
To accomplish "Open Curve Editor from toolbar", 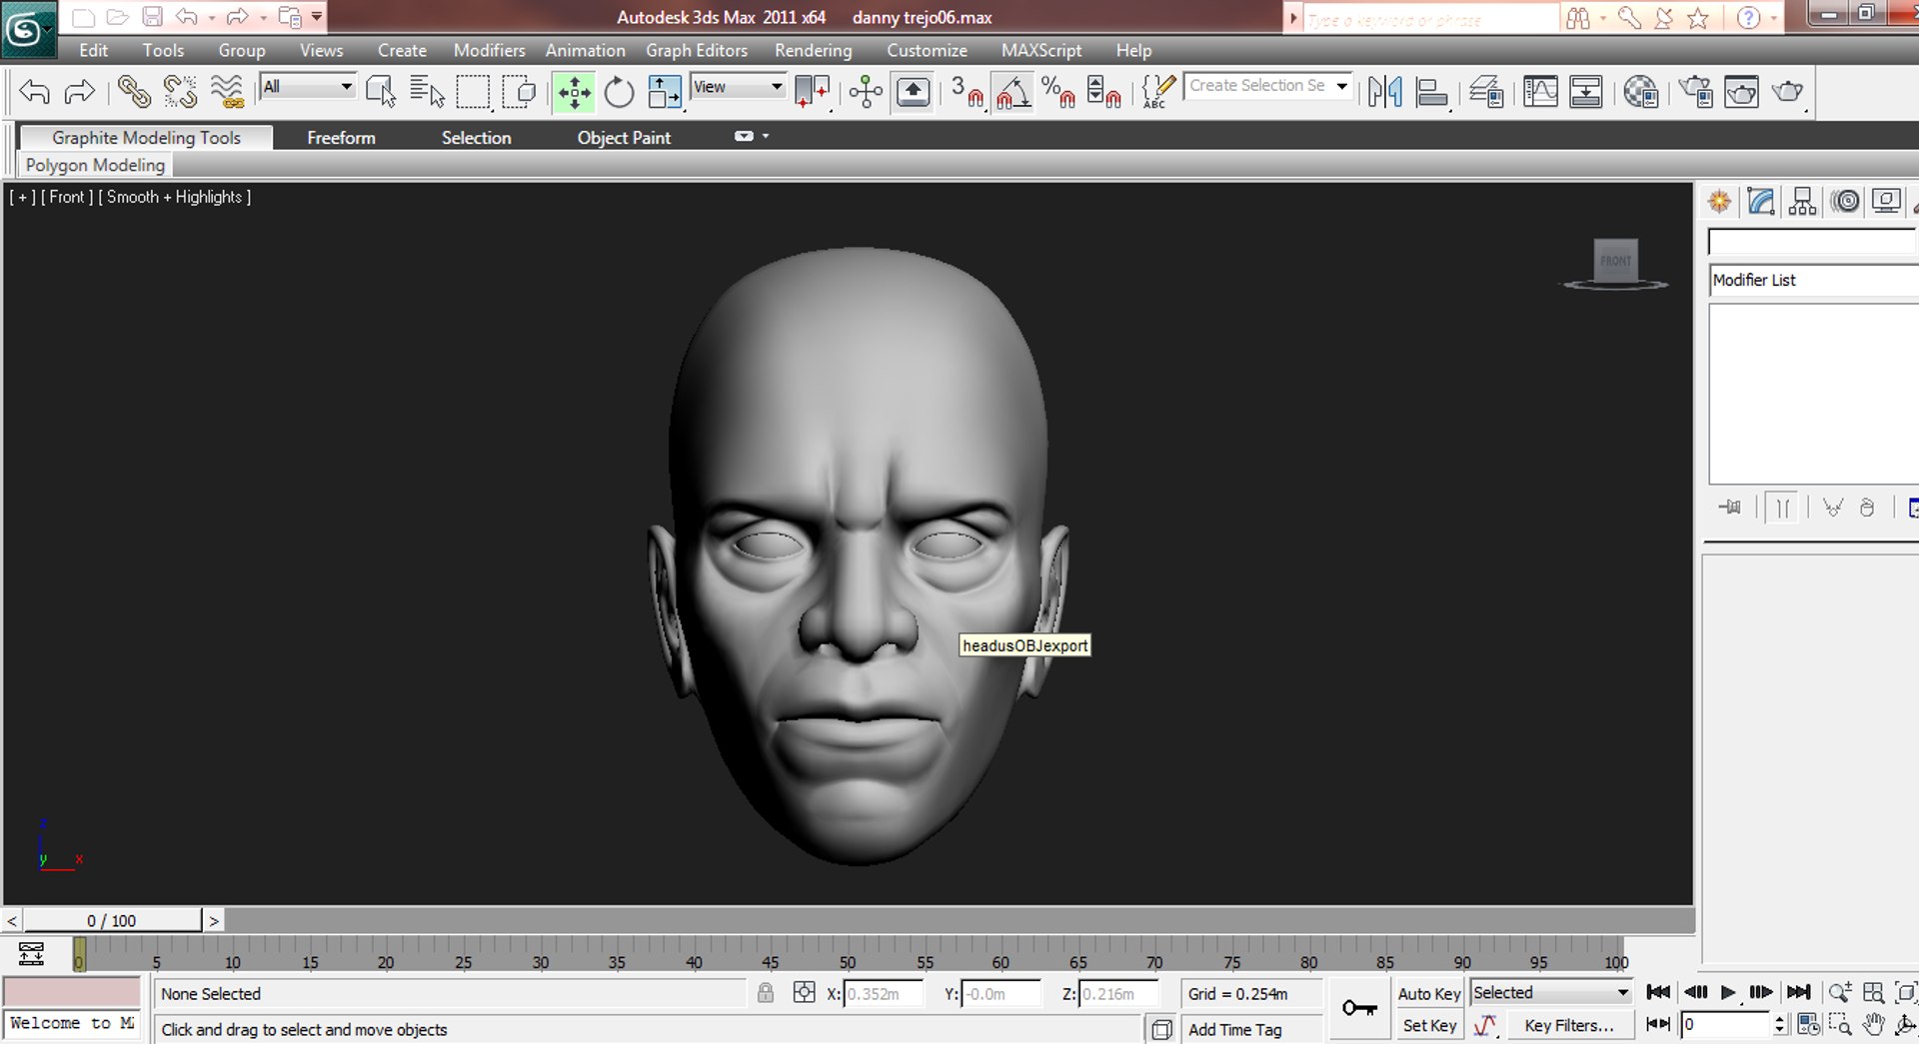I will pos(1540,92).
